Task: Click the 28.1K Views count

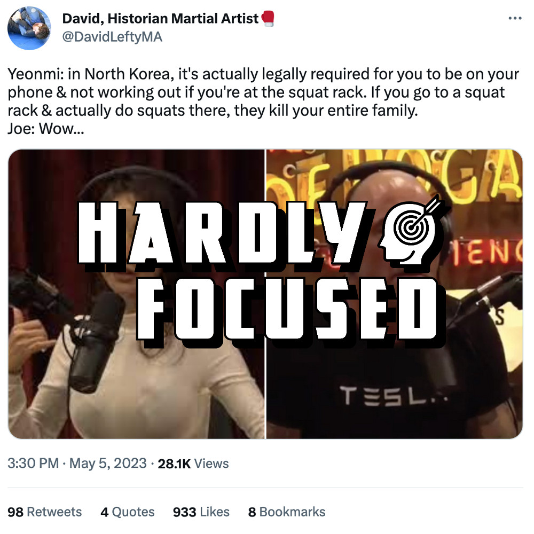Action: [x=193, y=464]
